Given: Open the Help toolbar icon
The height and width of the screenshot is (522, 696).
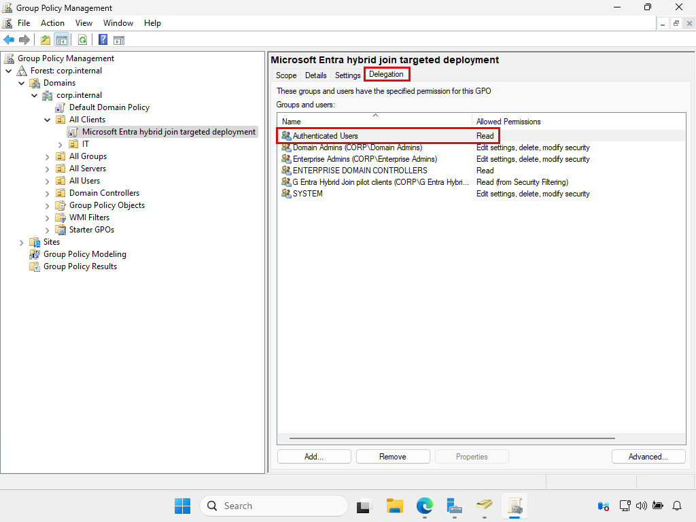Looking at the screenshot, I should (103, 40).
